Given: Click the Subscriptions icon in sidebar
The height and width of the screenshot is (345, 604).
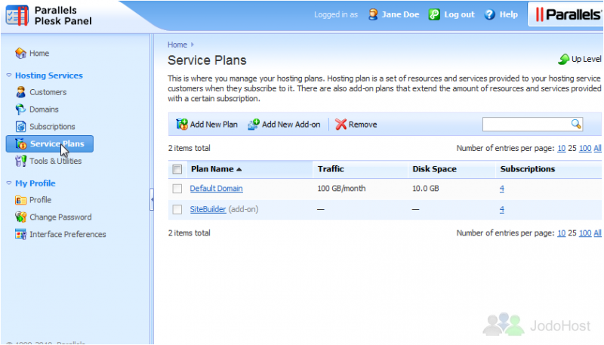Looking at the screenshot, I should tap(20, 126).
